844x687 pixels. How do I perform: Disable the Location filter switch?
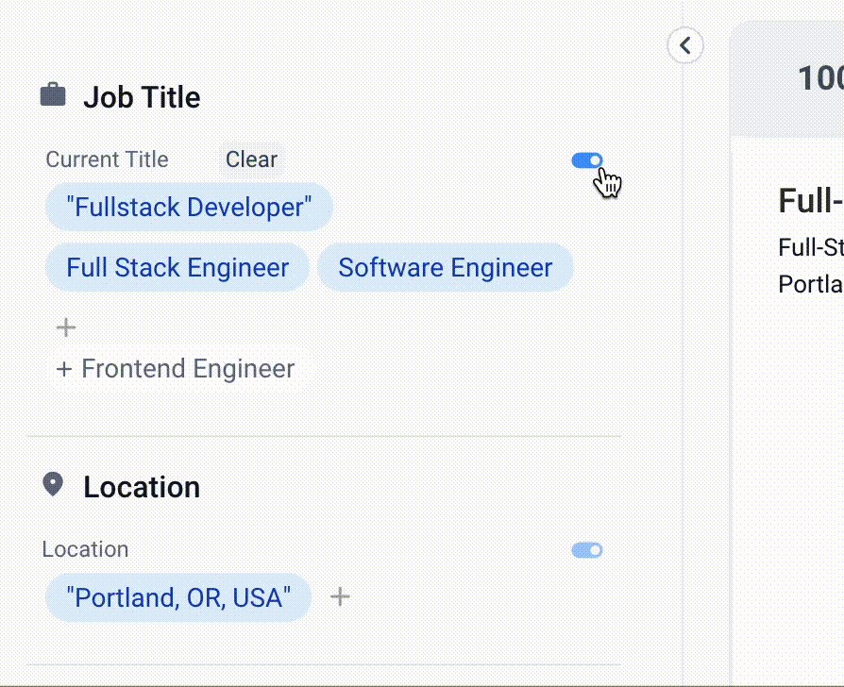587,550
